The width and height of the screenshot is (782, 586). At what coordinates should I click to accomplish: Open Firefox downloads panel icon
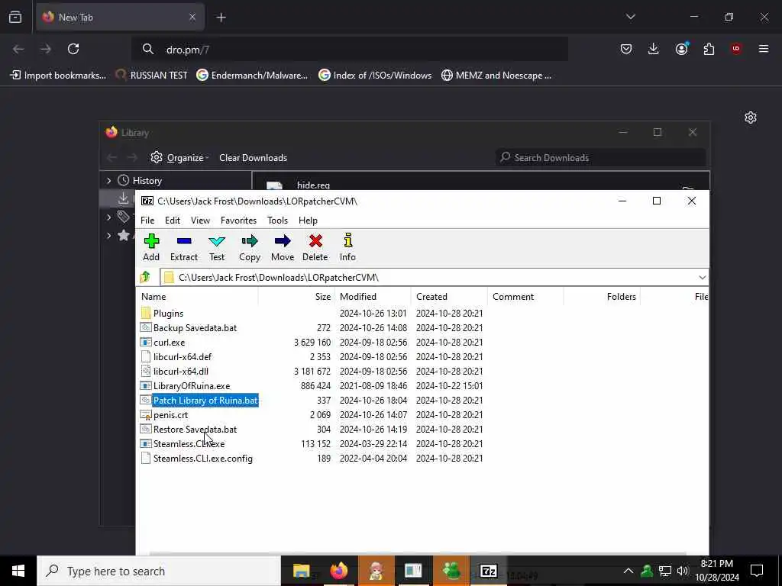(x=654, y=49)
